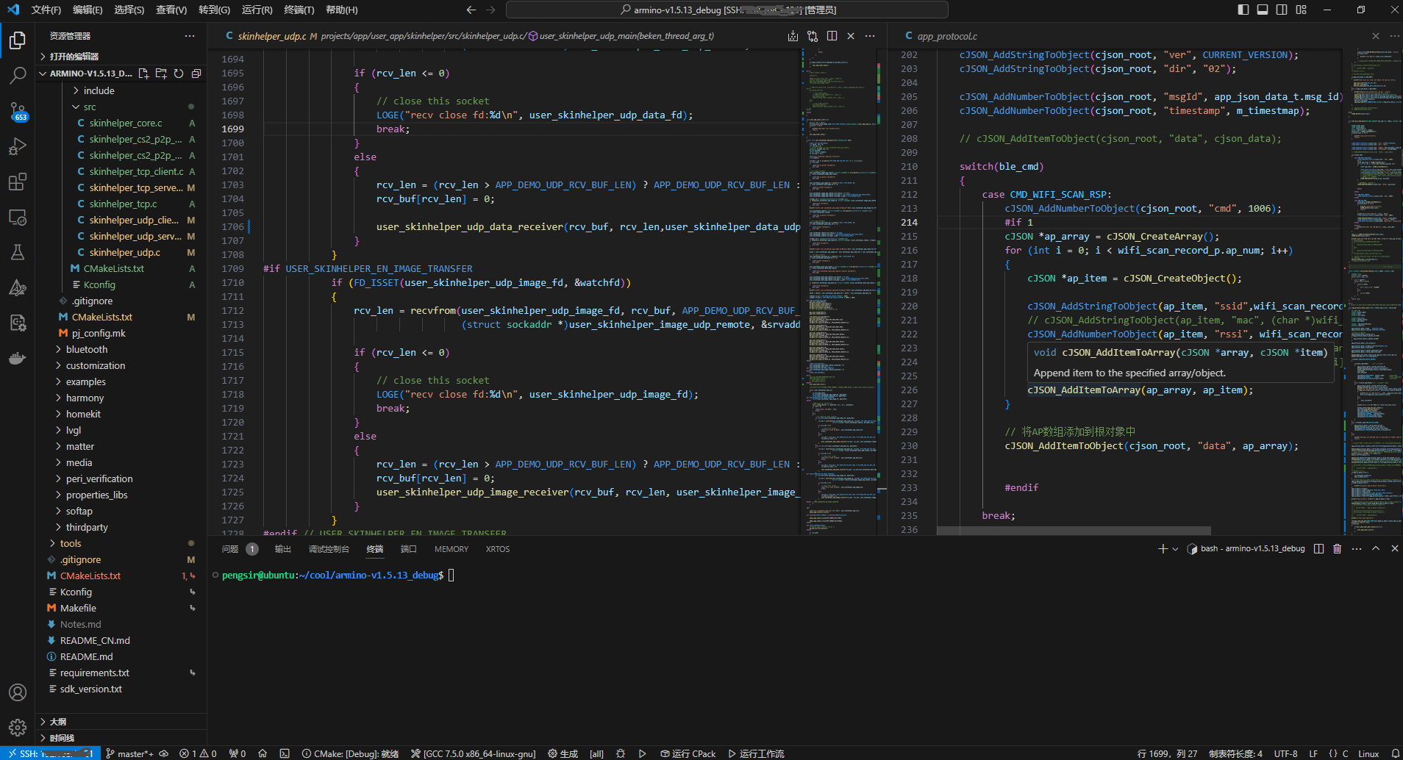Collapse all folders in explorer
The height and width of the screenshot is (760, 1403).
[196, 74]
